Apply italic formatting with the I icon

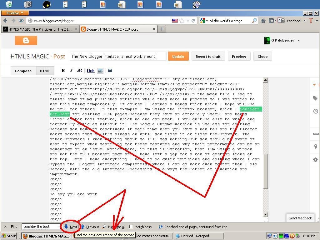pos(71,70)
